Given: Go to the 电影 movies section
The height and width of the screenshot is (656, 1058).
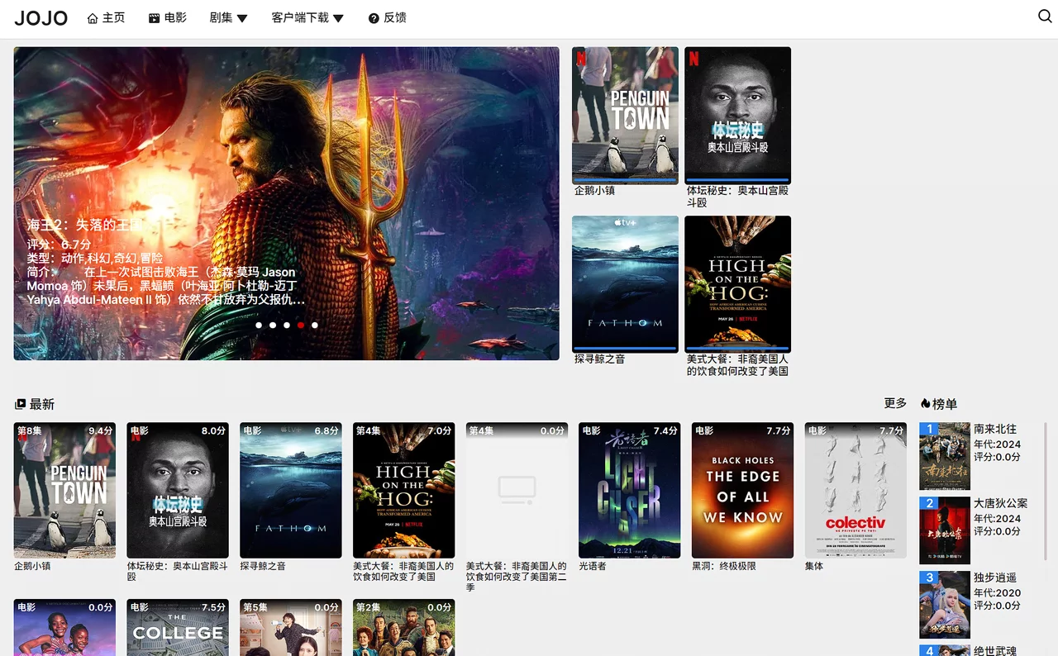Looking at the screenshot, I should pyautogui.click(x=167, y=18).
